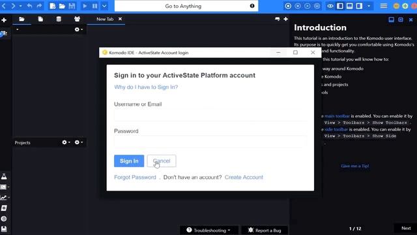Open the sidebar chart icon's dropdown arrow
Image resolution: width=417 pixels, height=235 pixels.
(x=8, y=197)
